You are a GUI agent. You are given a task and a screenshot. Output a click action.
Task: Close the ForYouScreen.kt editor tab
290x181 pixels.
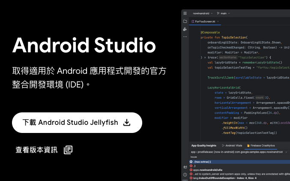pyautogui.click(x=218, y=21)
